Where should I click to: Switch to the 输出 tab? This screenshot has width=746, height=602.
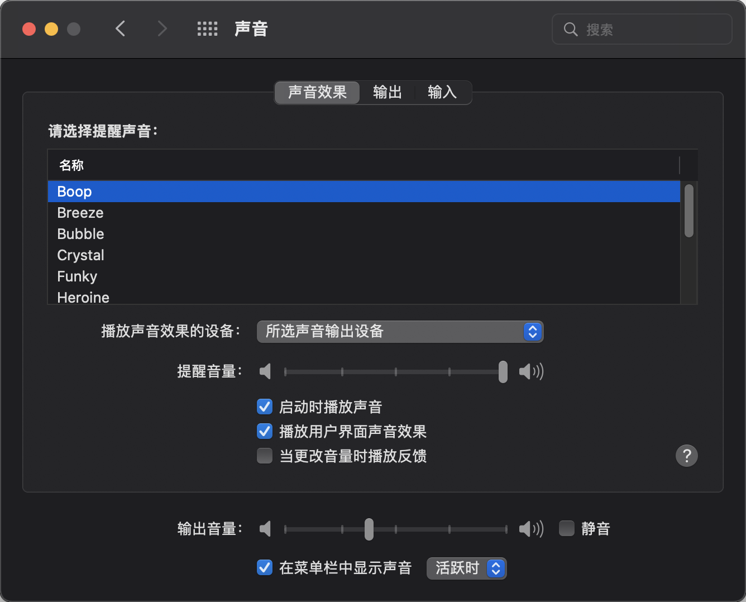pyautogui.click(x=387, y=92)
